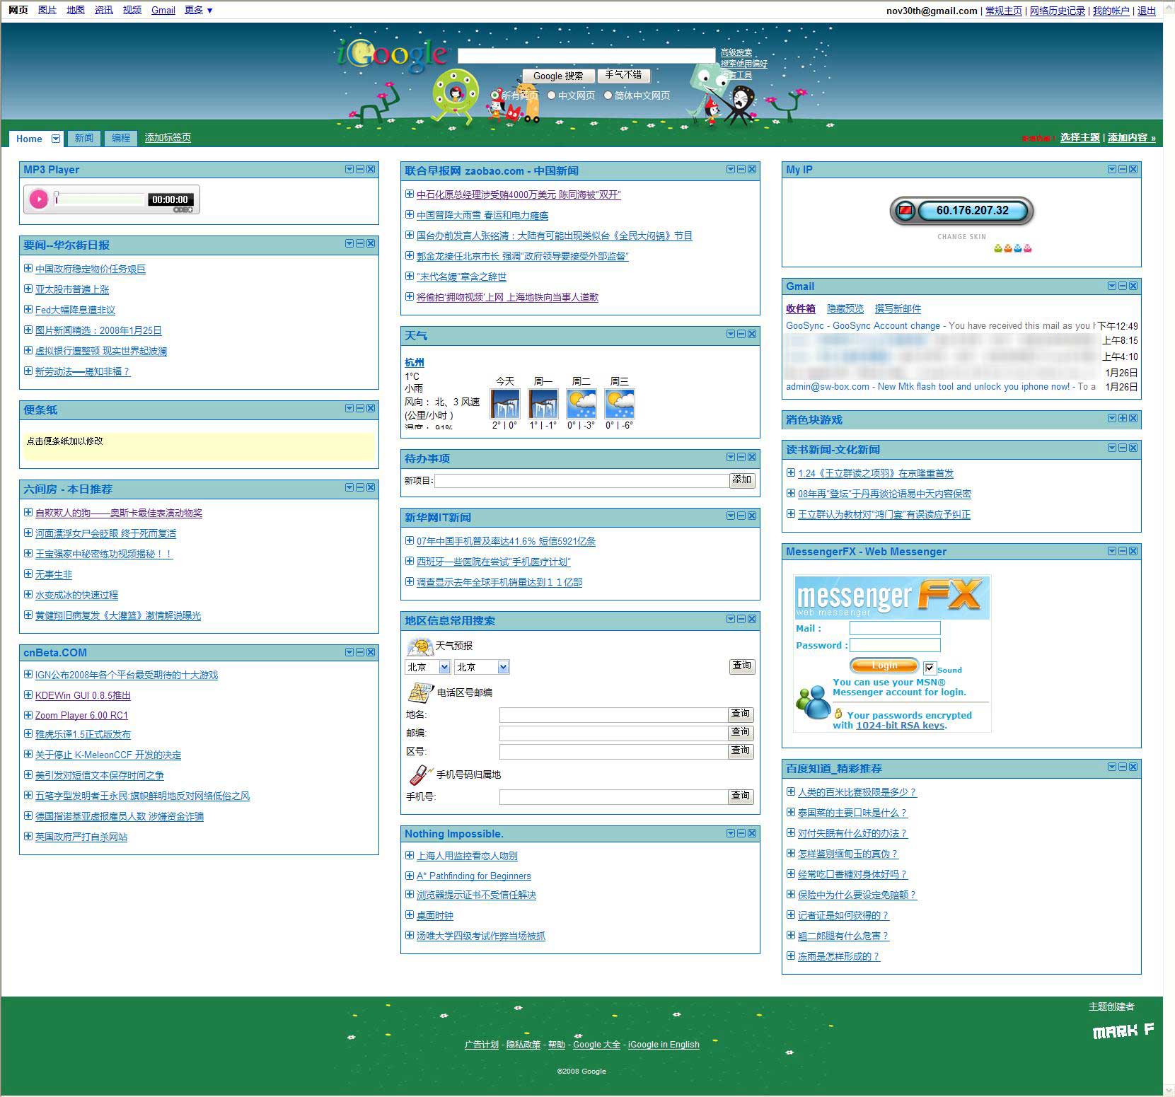
Task: Collapse the MP3 Player gadget
Action: (x=360, y=169)
